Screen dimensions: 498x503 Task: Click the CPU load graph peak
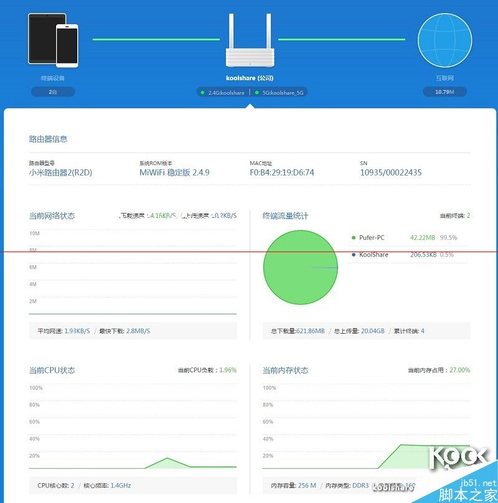[167, 459]
